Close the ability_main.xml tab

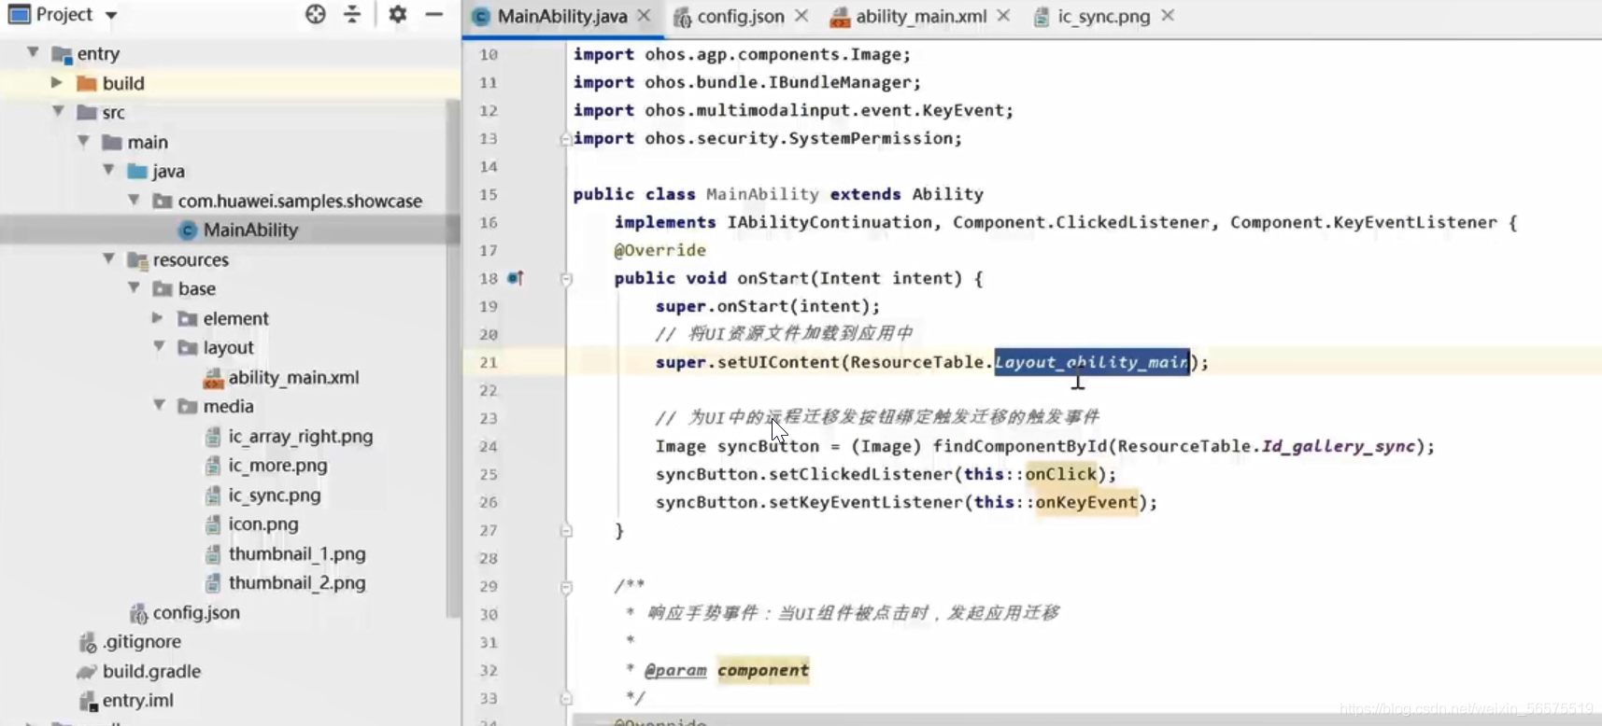click(1003, 16)
